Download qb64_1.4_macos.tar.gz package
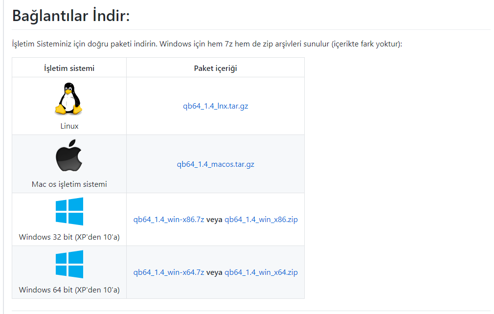The width and height of the screenshot is (494, 314). tap(215, 164)
